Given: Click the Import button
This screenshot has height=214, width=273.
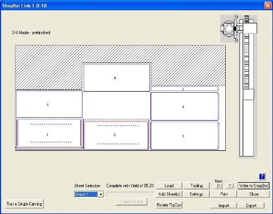Looking at the screenshot, I should 224,205.
